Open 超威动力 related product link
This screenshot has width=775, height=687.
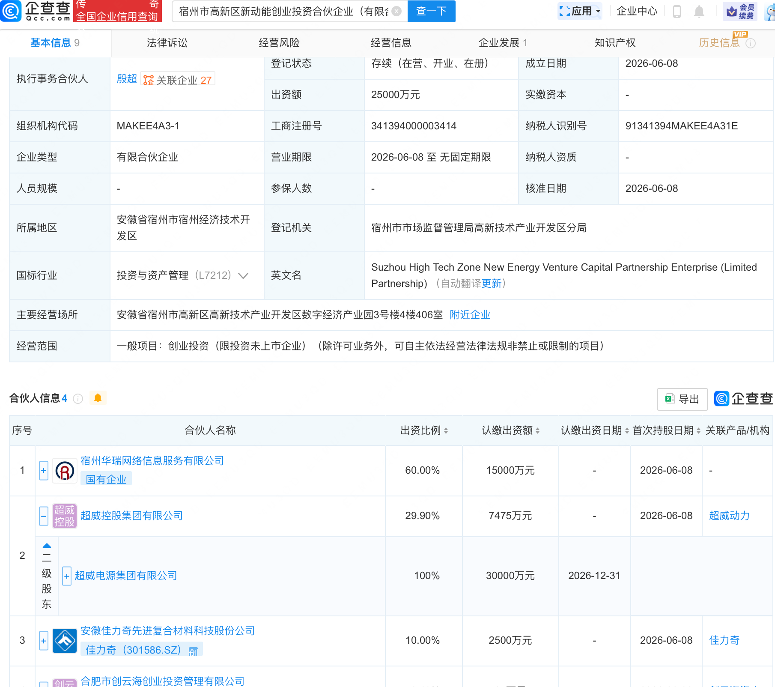tap(729, 516)
